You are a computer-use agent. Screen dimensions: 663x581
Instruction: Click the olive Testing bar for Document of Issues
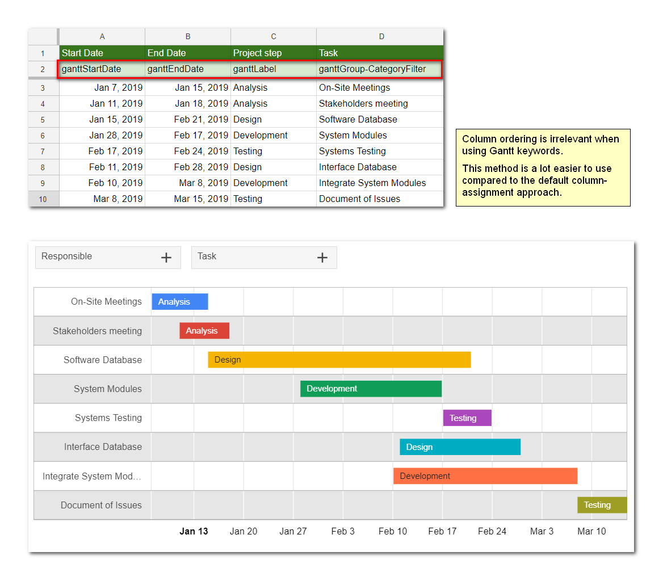coord(602,505)
